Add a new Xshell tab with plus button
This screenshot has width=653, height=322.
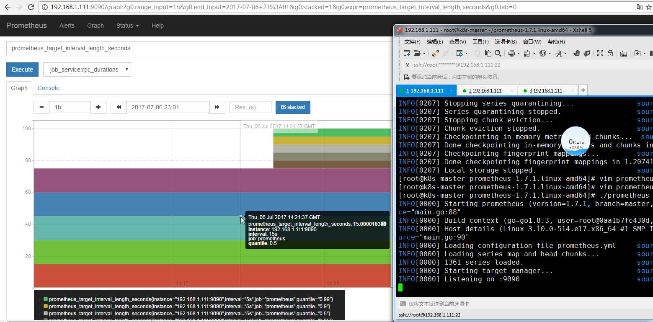pos(583,90)
